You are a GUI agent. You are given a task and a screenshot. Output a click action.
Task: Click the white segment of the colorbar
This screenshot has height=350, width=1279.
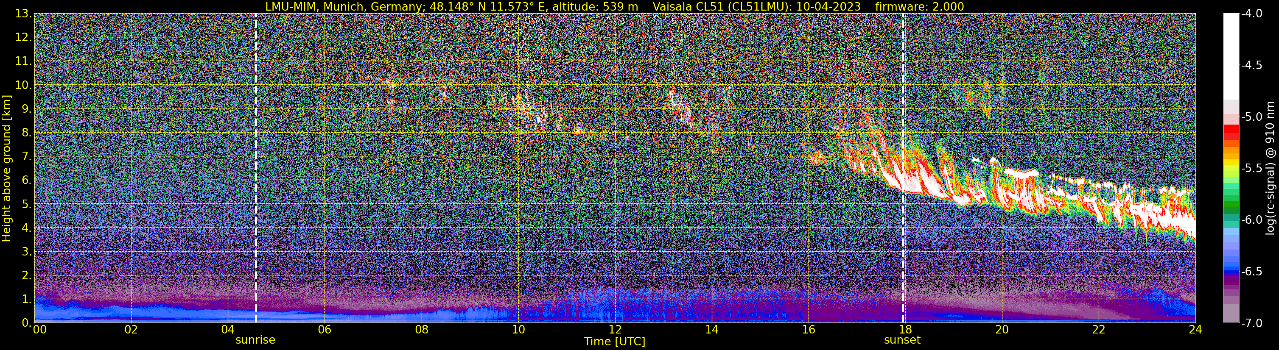pos(1231,57)
